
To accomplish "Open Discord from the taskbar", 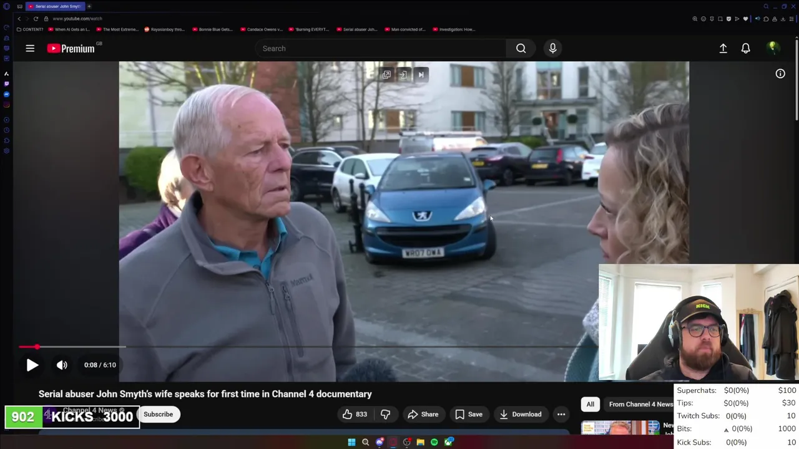I will [x=380, y=442].
